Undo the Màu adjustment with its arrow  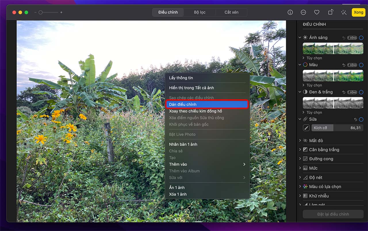344,65
